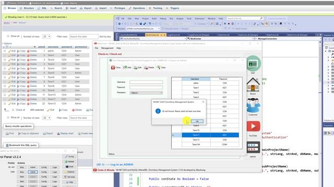Open the Search tab in phpMyAdmin
Viewport: 334px width, 187px height.
pos(56,8)
